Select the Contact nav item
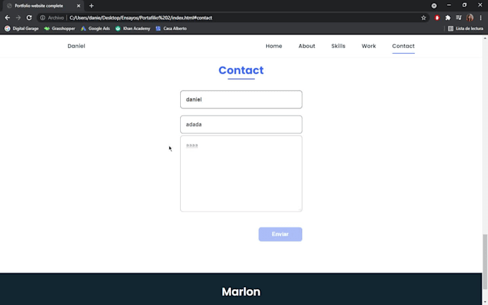 (x=403, y=46)
